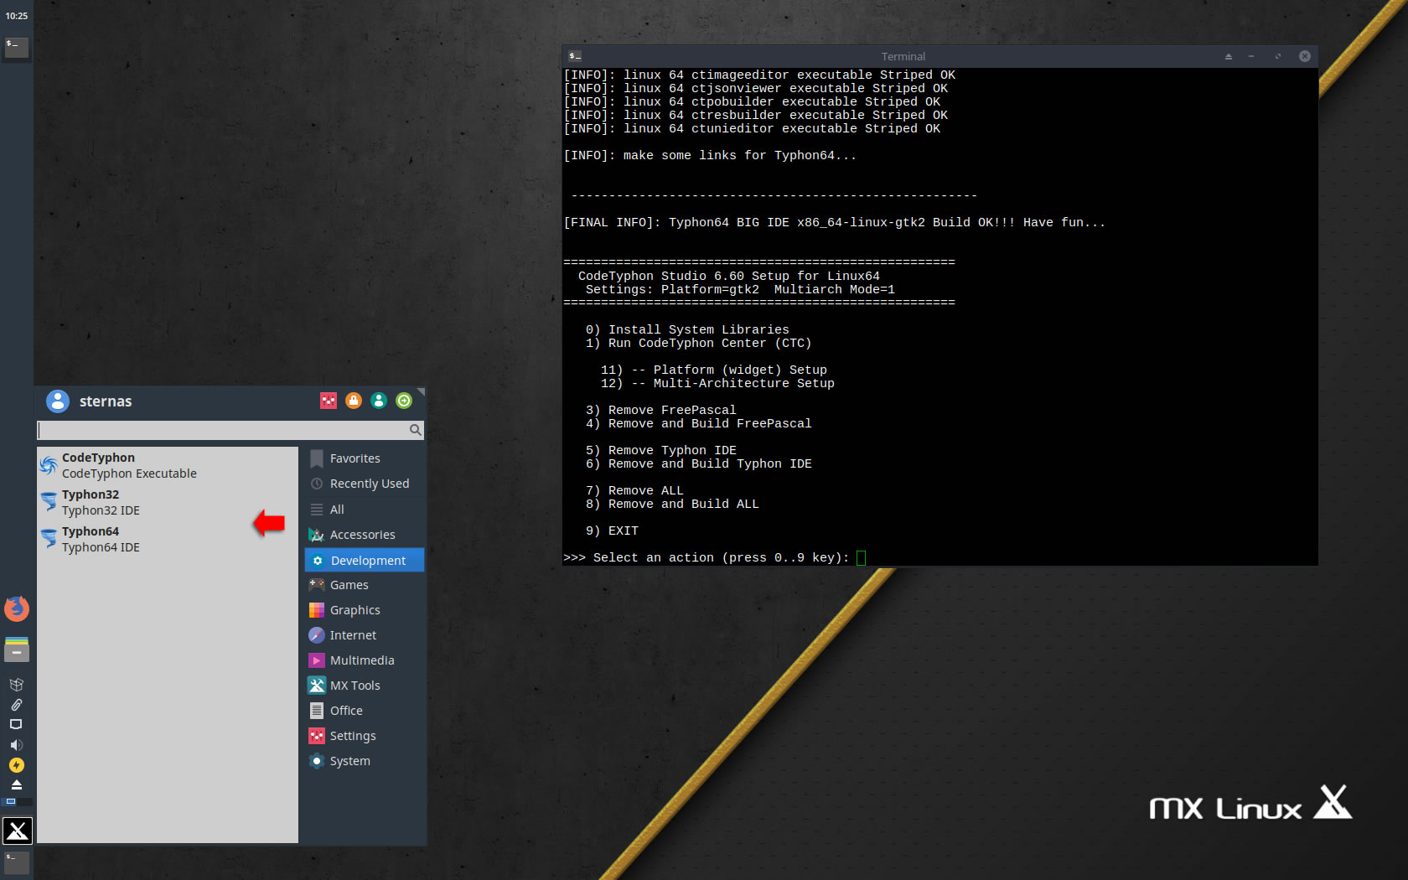Click the eject removable drives tray icon

pyautogui.click(x=16, y=785)
